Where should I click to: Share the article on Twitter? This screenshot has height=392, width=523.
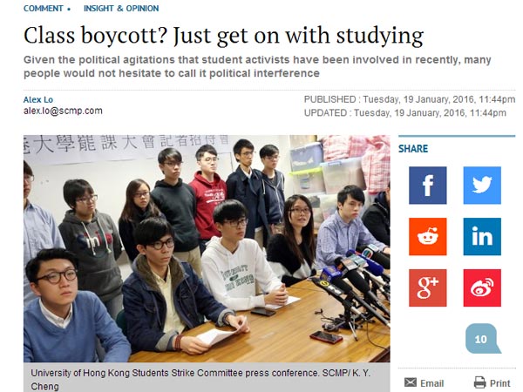point(482,186)
